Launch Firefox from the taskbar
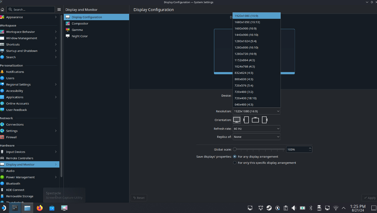Image resolution: width=377 pixels, height=213 pixels. 40,208
